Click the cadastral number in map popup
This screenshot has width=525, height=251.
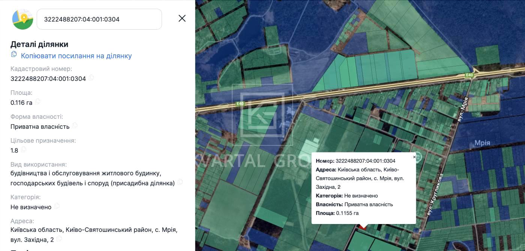pos(365,161)
